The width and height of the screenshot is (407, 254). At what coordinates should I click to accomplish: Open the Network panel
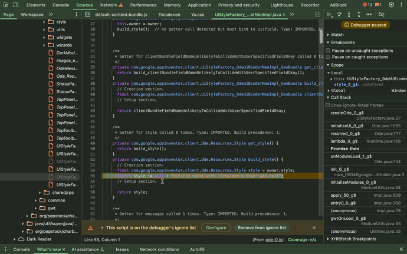pyautogui.click(x=109, y=5)
